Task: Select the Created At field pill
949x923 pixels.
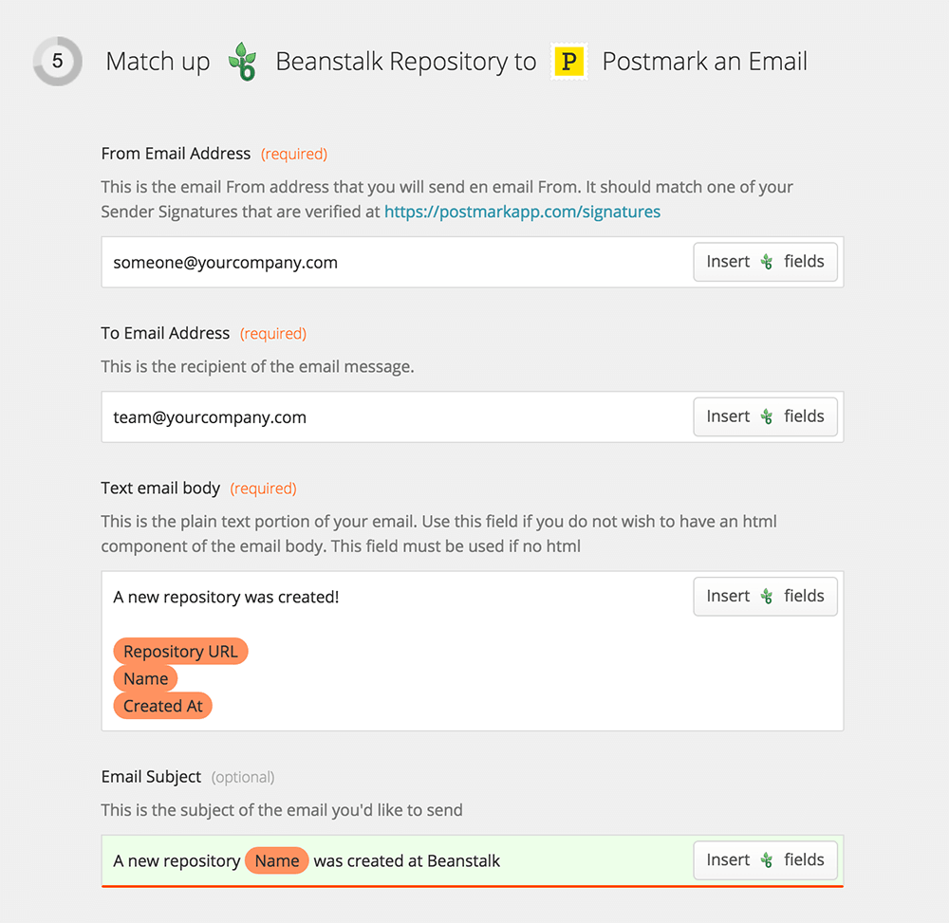Action: coord(162,706)
